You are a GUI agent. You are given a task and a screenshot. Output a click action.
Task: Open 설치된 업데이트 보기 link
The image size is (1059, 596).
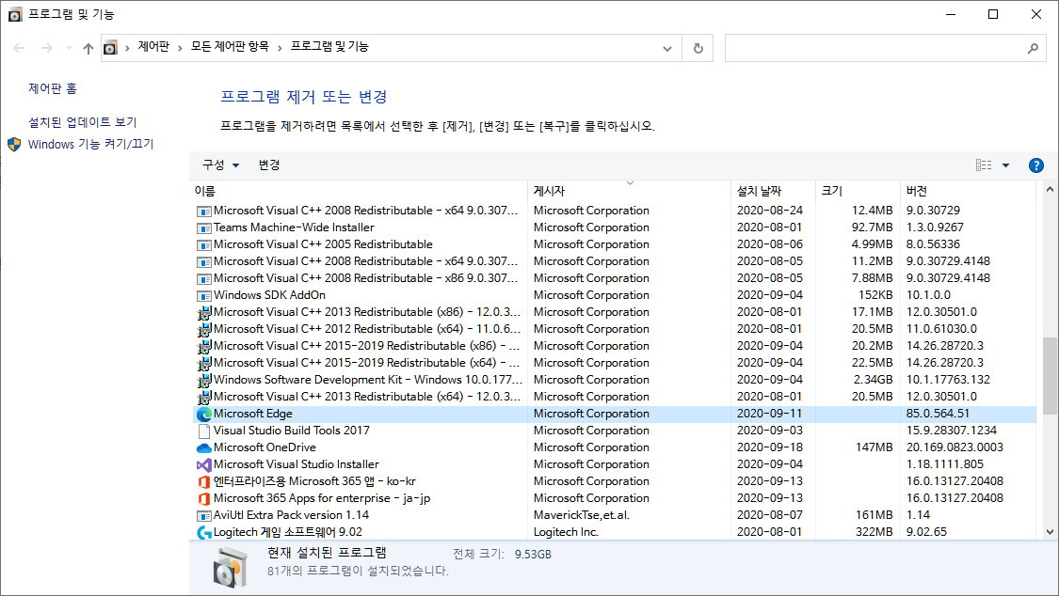click(83, 122)
